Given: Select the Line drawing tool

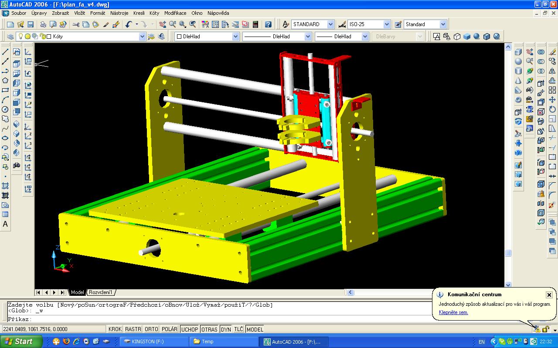Looking at the screenshot, I should [x=5, y=52].
